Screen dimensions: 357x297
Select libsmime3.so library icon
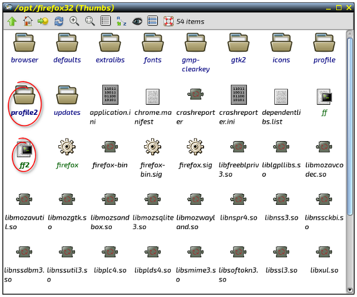pyautogui.click(x=195, y=252)
